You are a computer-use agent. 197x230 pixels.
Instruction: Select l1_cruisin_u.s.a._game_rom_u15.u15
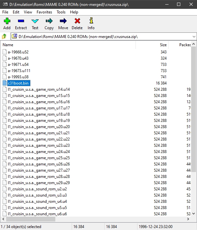(39, 96)
